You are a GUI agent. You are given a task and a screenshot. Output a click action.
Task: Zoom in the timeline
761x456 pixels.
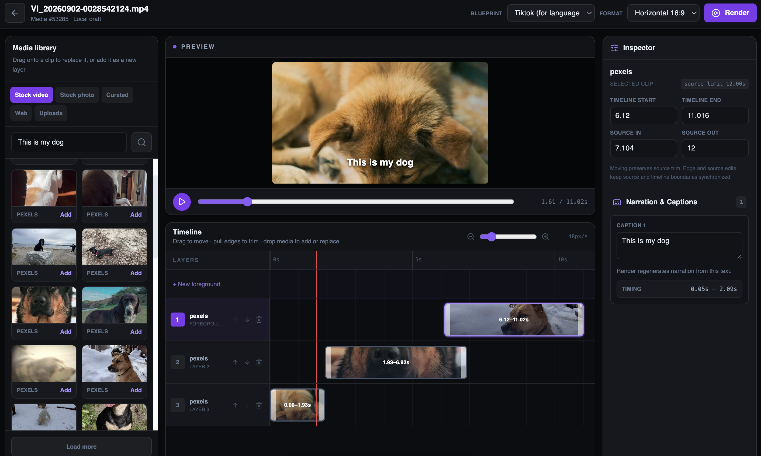tap(545, 237)
